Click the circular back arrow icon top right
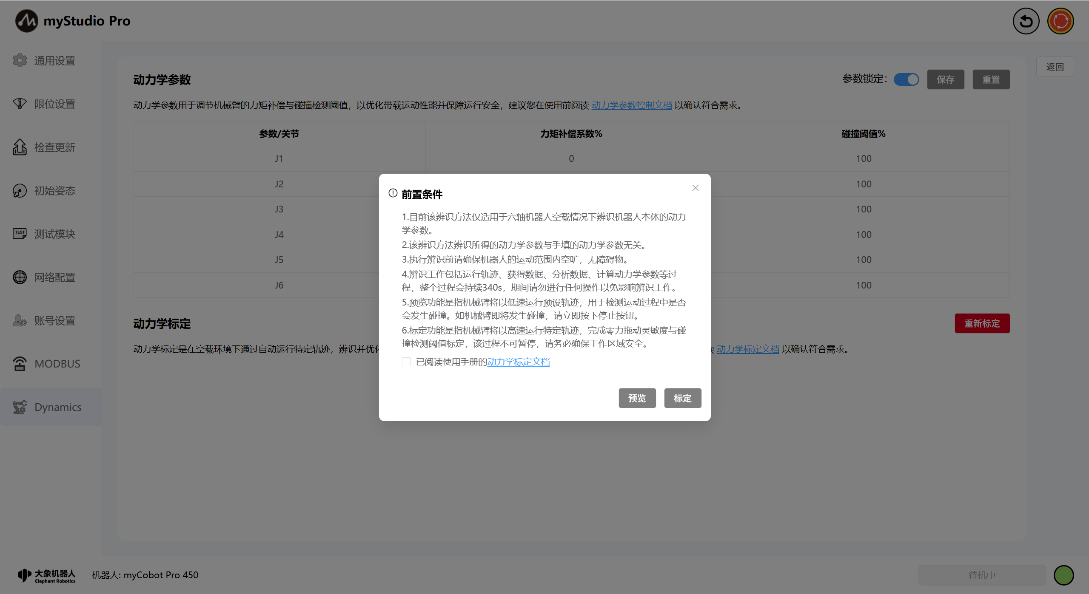The height and width of the screenshot is (594, 1089). (1026, 21)
